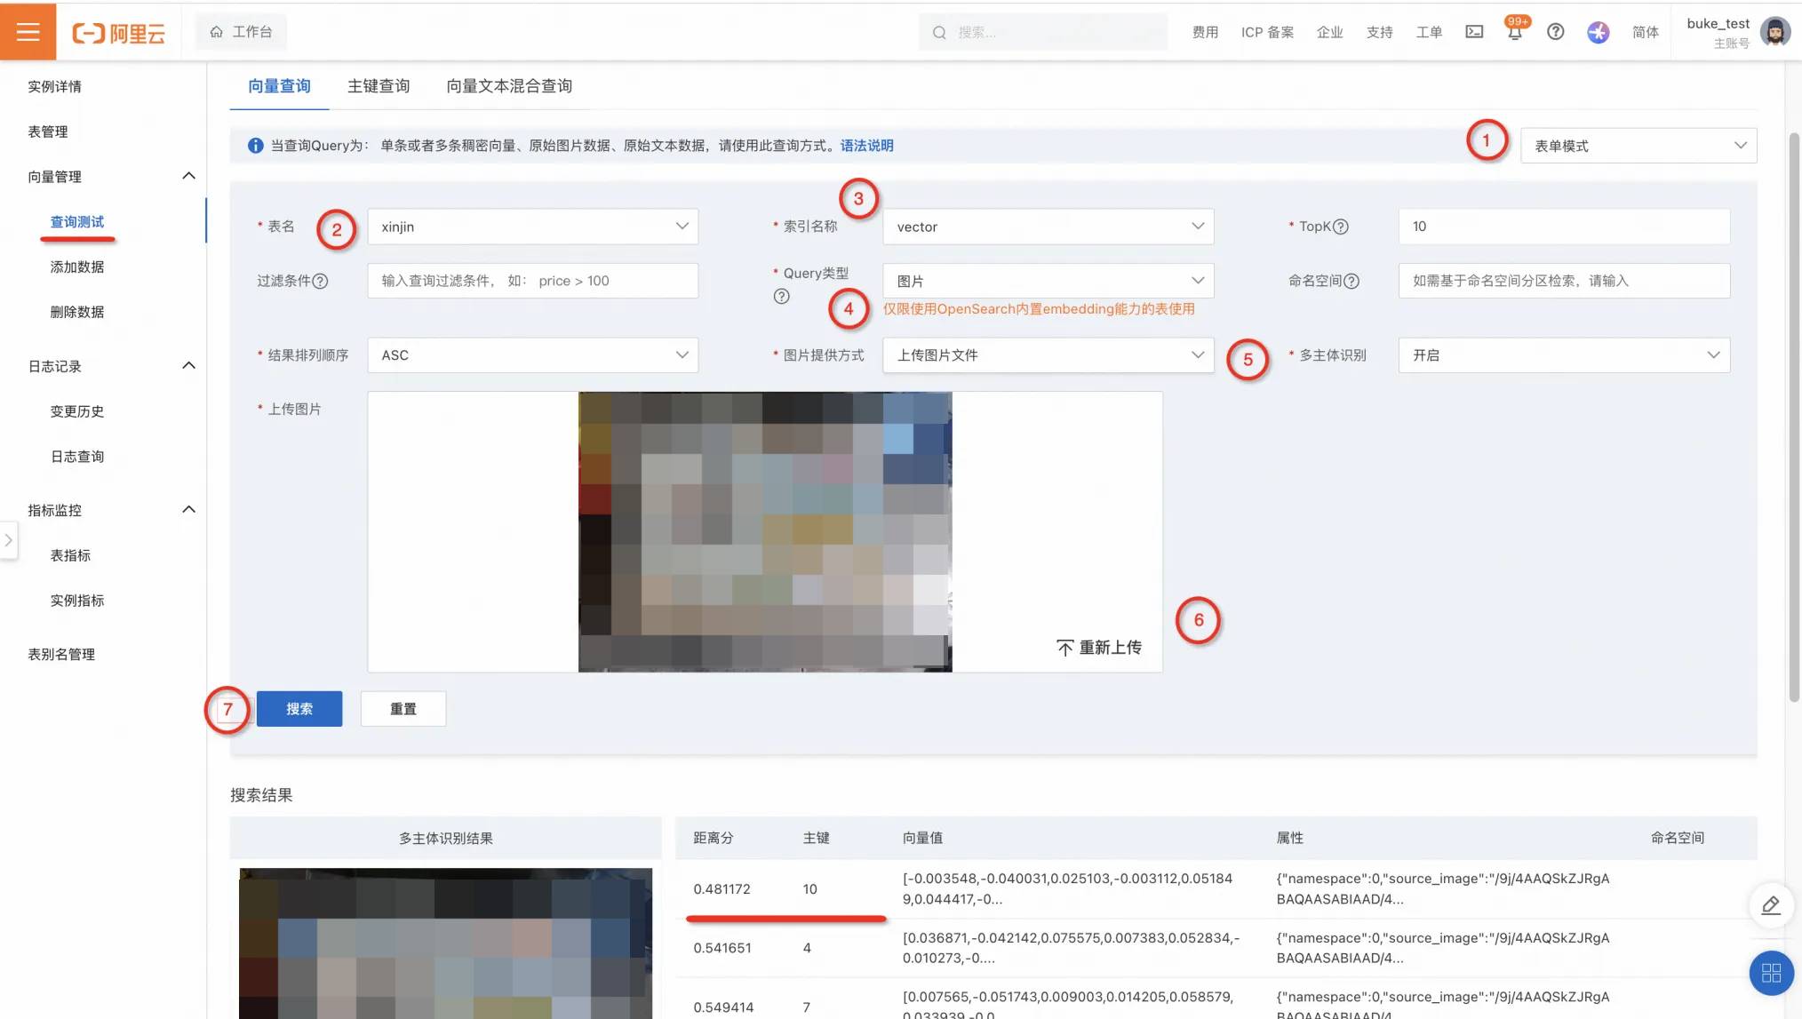The image size is (1802, 1019).
Task: Click the help question mark in top bar
Action: coord(1555,32)
